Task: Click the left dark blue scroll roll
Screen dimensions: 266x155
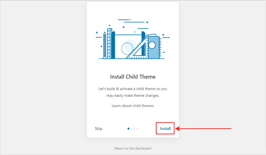Action: click(x=113, y=45)
